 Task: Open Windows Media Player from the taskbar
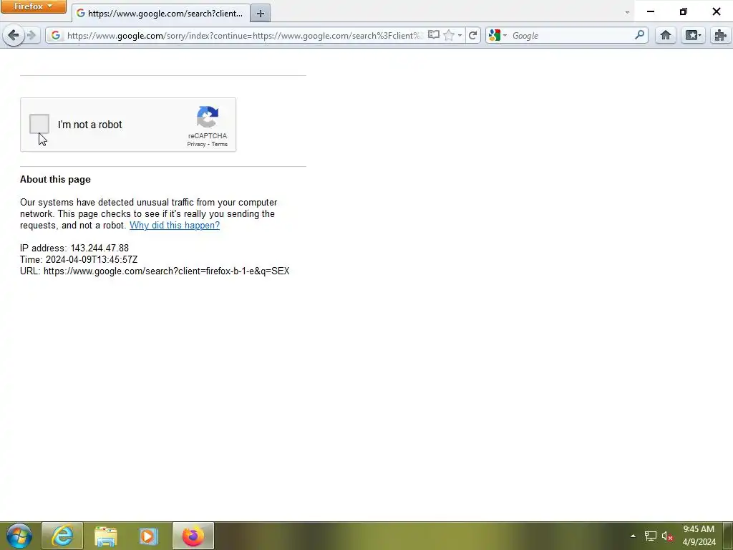point(149,536)
